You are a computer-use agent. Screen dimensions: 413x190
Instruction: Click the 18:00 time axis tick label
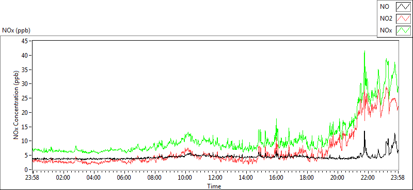307,178
